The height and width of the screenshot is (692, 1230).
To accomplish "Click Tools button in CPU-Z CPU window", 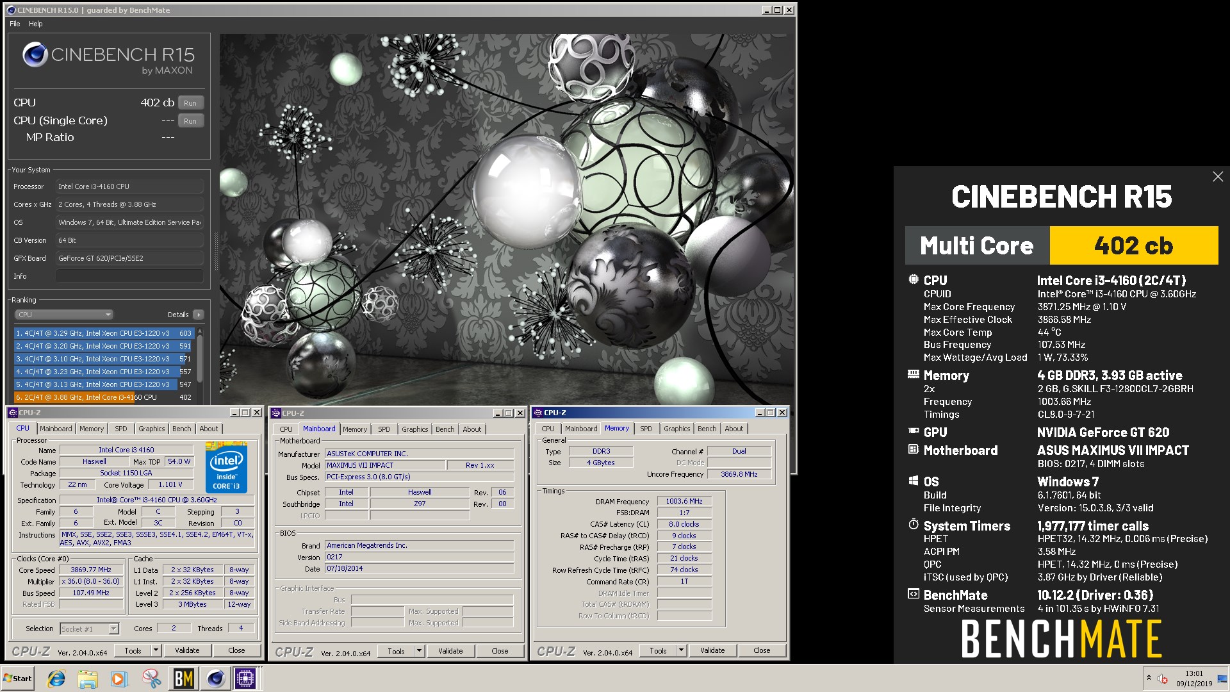I will (x=133, y=650).
